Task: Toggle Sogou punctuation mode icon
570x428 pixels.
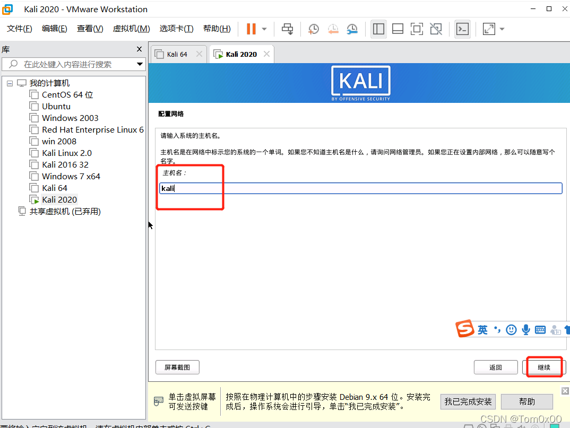Action: point(497,330)
